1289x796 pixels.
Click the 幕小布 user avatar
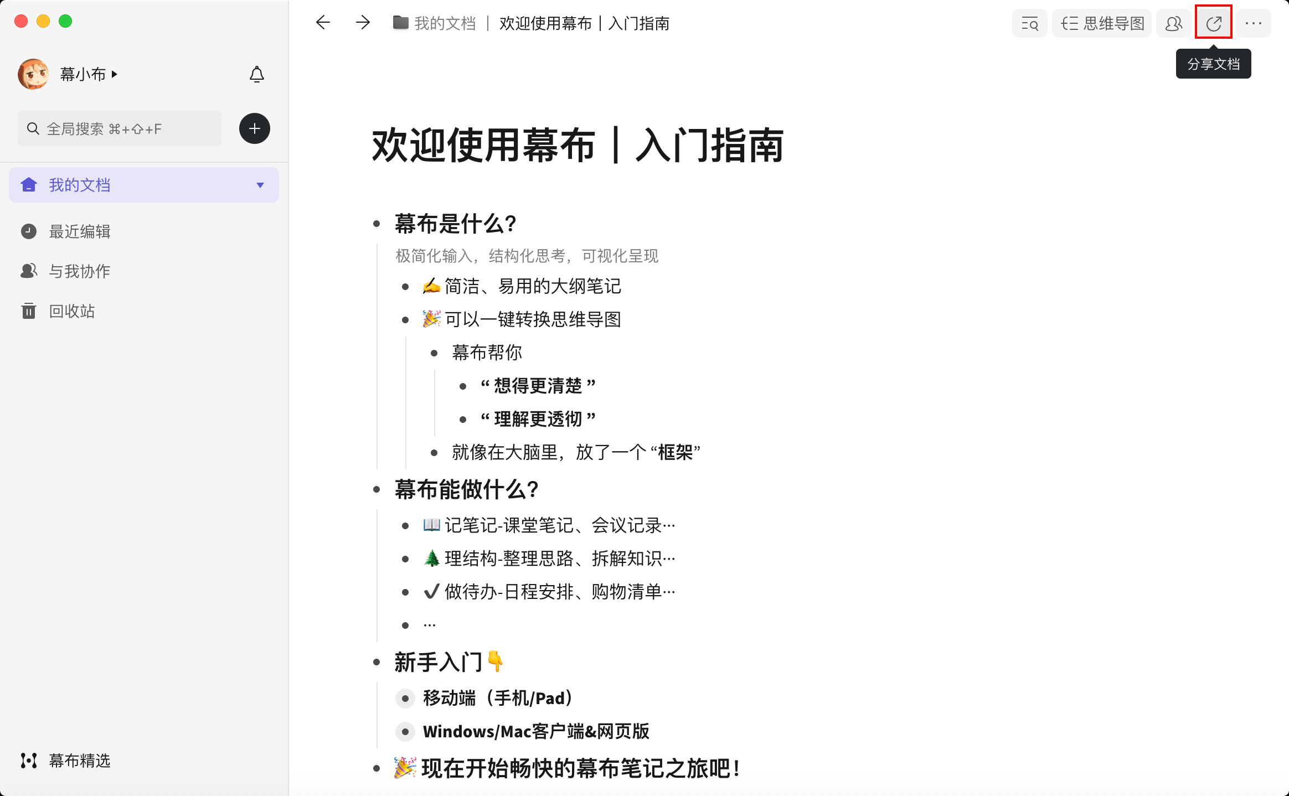click(33, 74)
